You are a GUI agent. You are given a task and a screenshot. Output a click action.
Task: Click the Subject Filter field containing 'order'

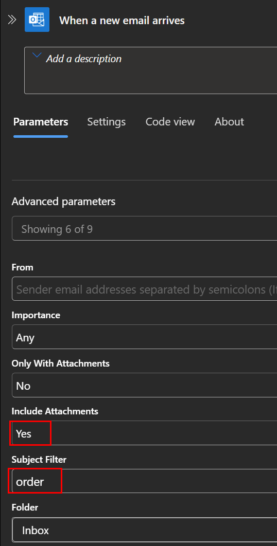coord(145,481)
